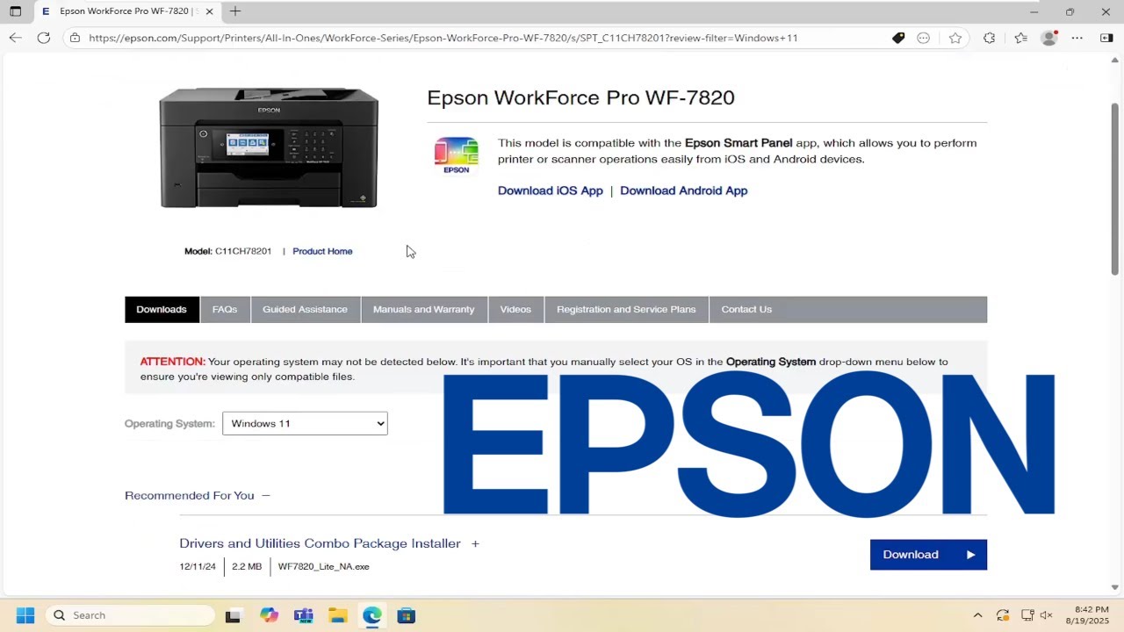Open the Windows Start menu
The height and width of the screenshot is (632, 1124).
[x=25, y=615]
